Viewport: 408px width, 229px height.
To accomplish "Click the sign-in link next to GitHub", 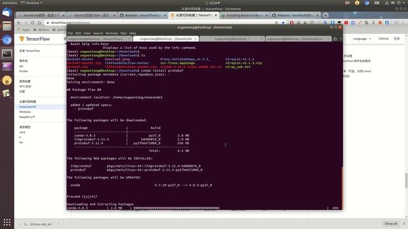I will point(397,39).
